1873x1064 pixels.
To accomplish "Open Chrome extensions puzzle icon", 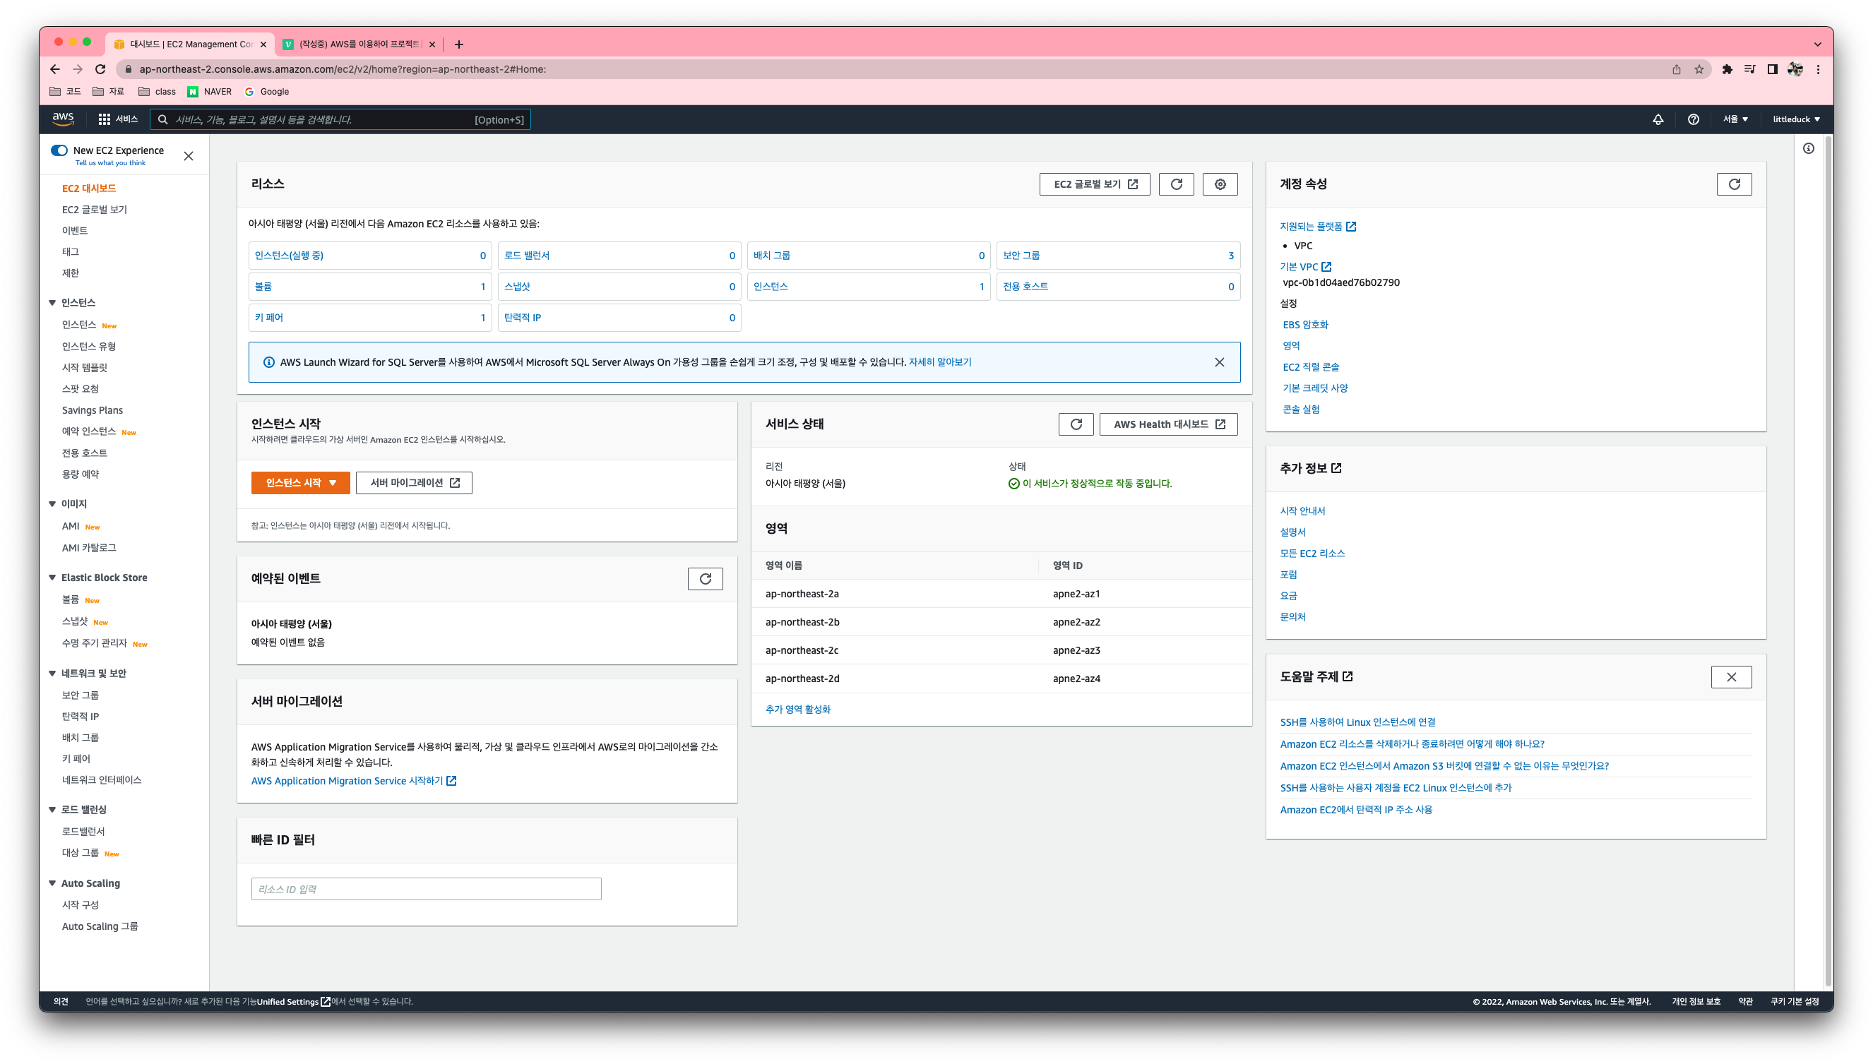I will click(1727, 68).
